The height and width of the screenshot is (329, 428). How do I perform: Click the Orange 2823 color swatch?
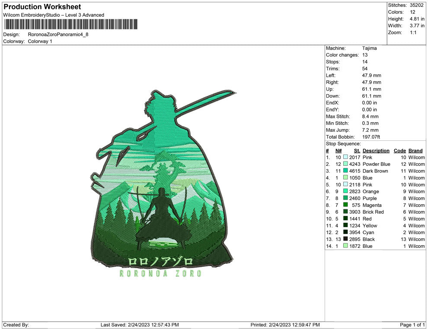coord(345,191)
